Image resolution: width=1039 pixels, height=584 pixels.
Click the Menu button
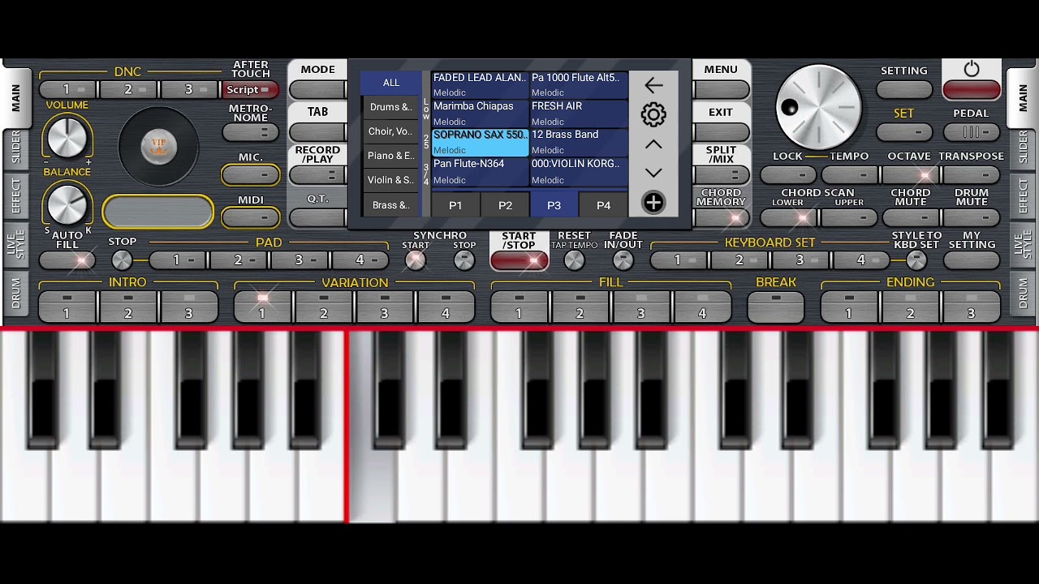(721, 90)
